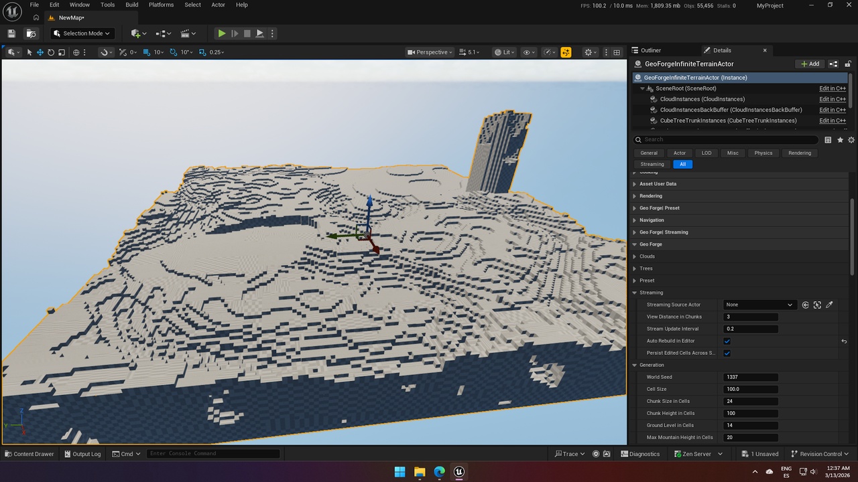This screenshot has height=482, width=858.
Task: Reset Auto Rebuild in Editor to default
Action: coord(844,341)
